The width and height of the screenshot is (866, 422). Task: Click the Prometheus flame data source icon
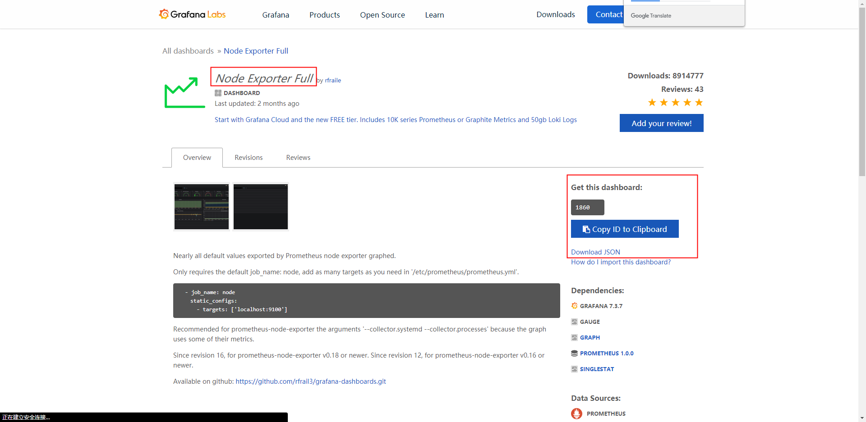(x=576, y=413)
